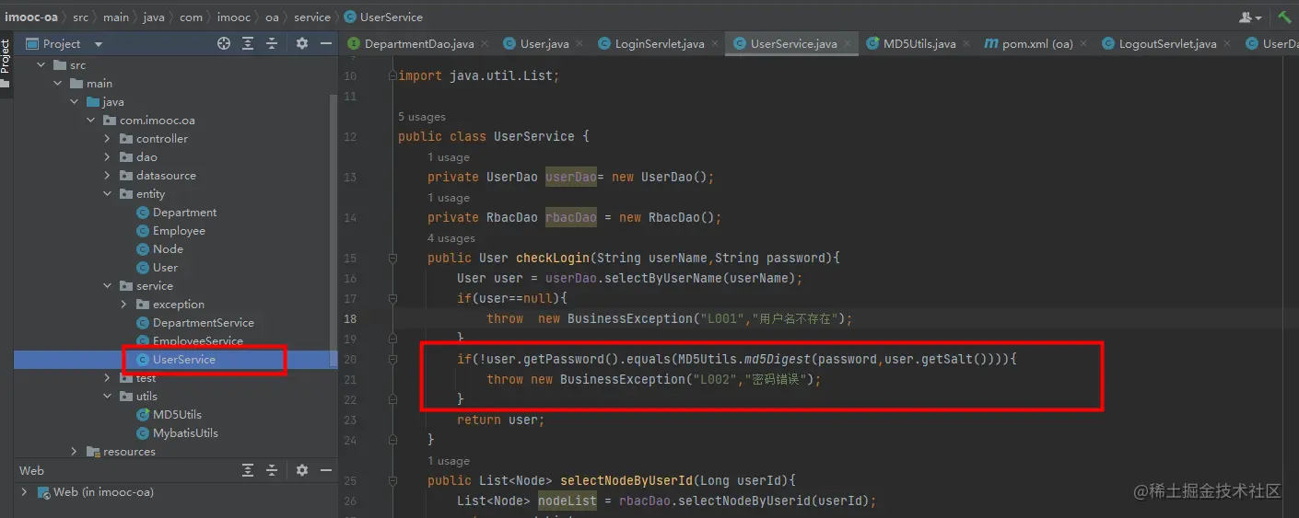
Task: Click the UserService breadcrumb in navigation bar
Action: click(383, 17)
